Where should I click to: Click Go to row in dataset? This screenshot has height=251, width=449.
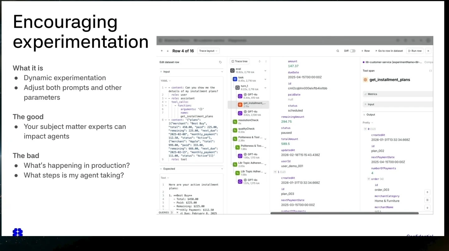click(389, 51)
